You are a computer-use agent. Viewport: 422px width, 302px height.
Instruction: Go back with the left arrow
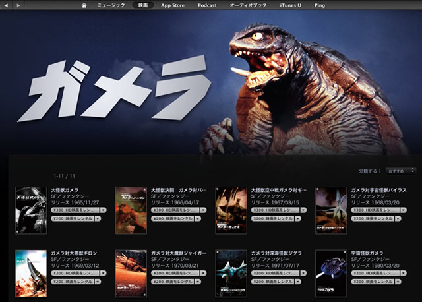pos(6,5)
